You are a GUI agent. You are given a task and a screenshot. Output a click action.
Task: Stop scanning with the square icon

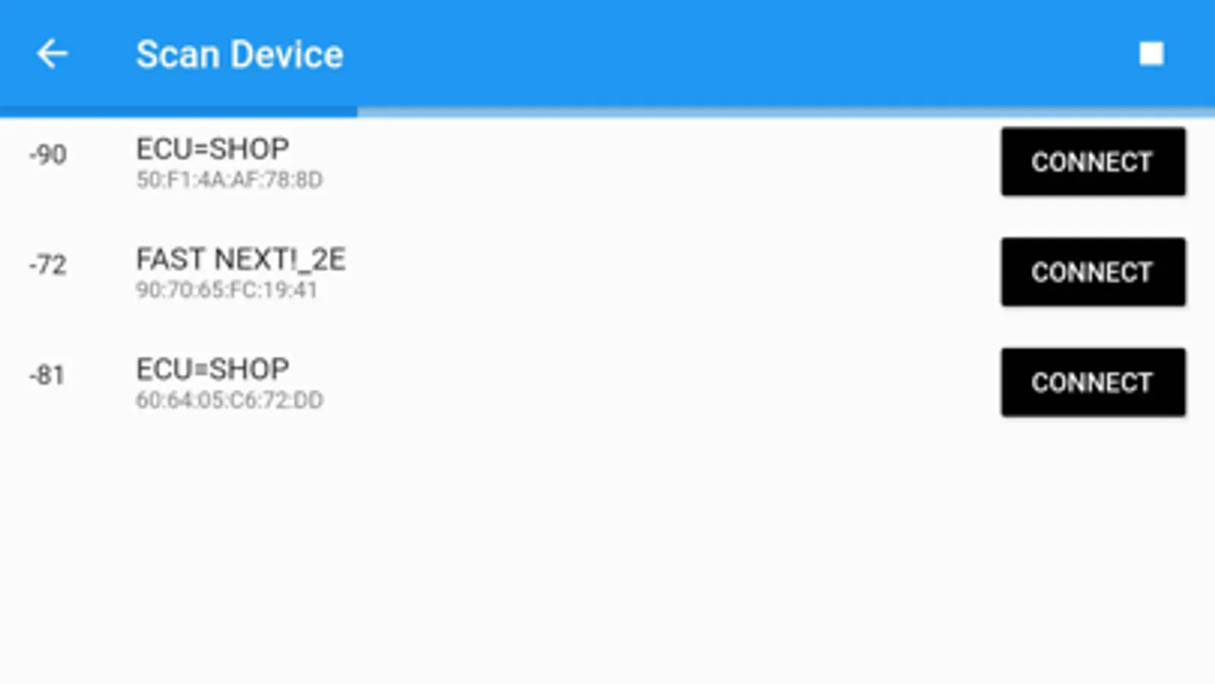pos(1151,54)
